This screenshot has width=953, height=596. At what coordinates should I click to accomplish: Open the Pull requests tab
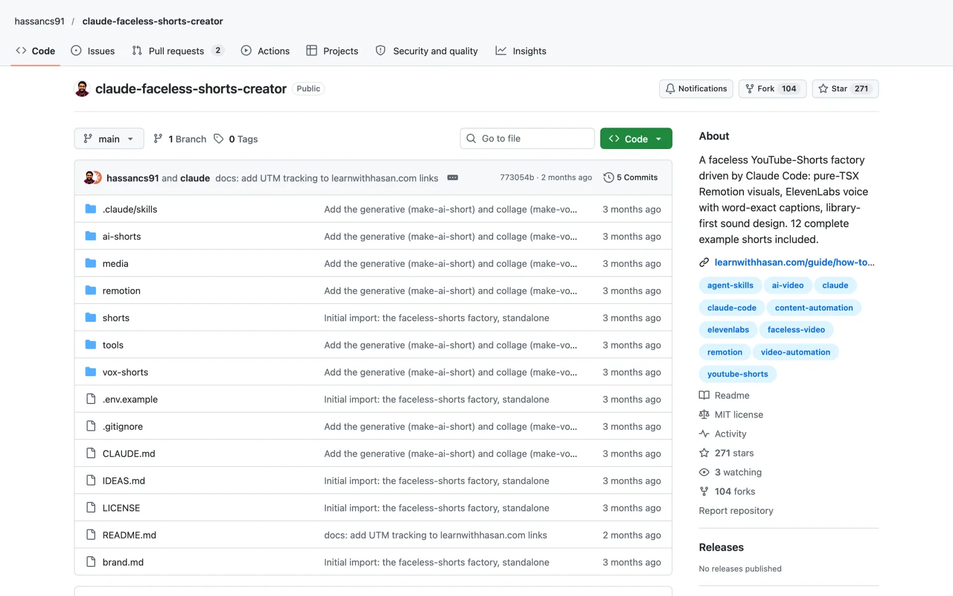(x=177, y=51)
